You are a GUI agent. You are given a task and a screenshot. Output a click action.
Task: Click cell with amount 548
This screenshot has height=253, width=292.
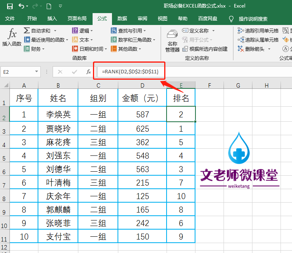click(142, 155)
